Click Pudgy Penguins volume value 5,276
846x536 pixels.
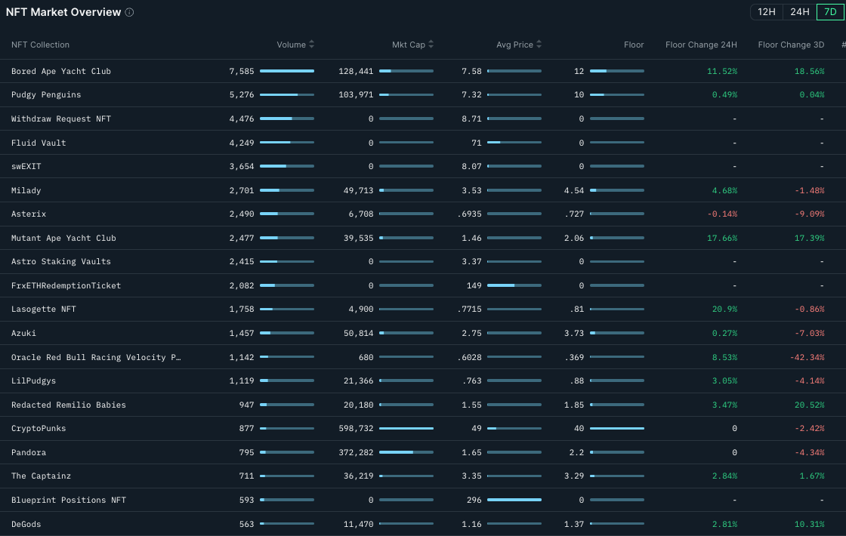(x=242, y=95)
